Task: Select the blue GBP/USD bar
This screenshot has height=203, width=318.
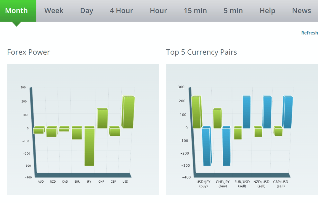Action: pyautogui.click(x=288, y=112)
